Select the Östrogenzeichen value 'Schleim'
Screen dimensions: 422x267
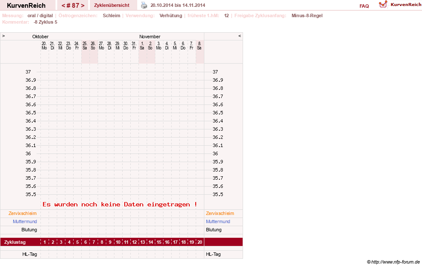(111, 15)
